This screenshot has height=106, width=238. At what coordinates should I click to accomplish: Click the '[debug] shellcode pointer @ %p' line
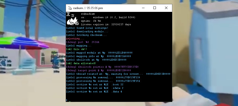click(102, 67)
